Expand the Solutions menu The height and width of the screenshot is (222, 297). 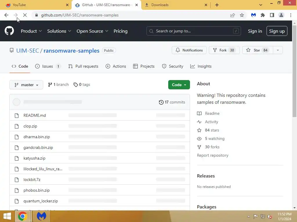point(59,31)
